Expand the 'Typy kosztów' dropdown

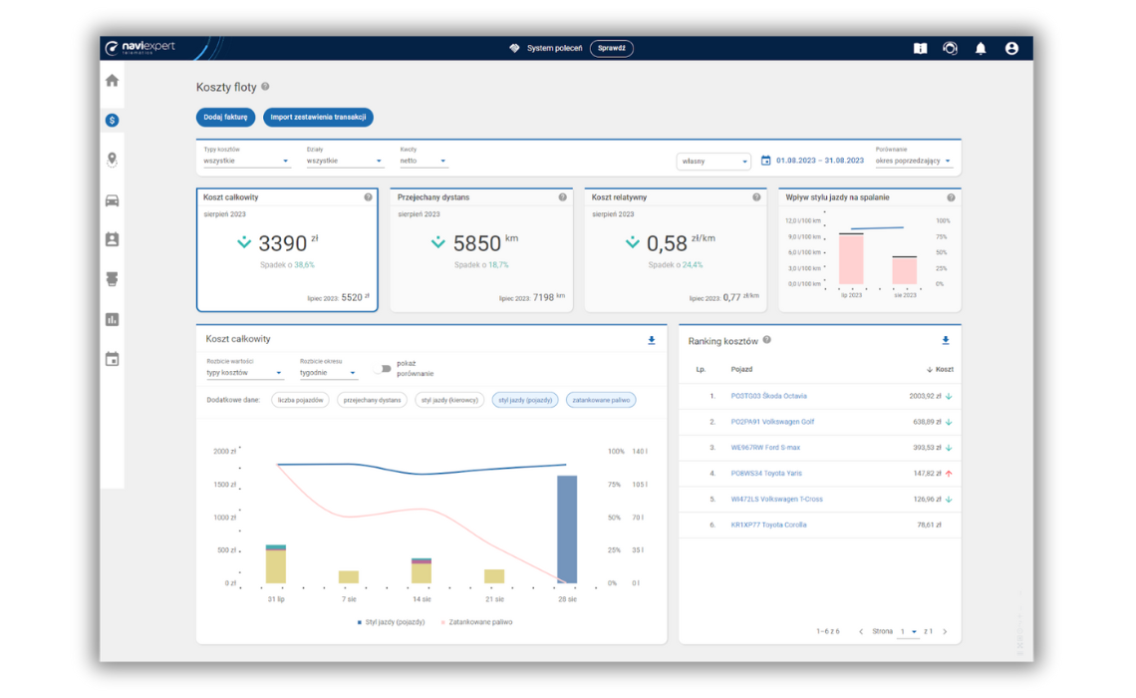[246, 161]
